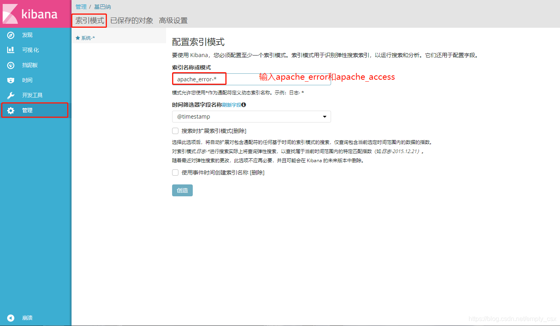Screen dimensions: 560x326
Task: Open the @timestamp time field dropdown
Action: (x=251, y=117)
